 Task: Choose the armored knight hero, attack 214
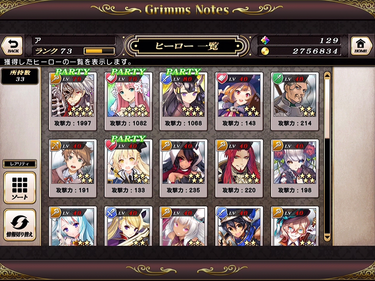295,102
